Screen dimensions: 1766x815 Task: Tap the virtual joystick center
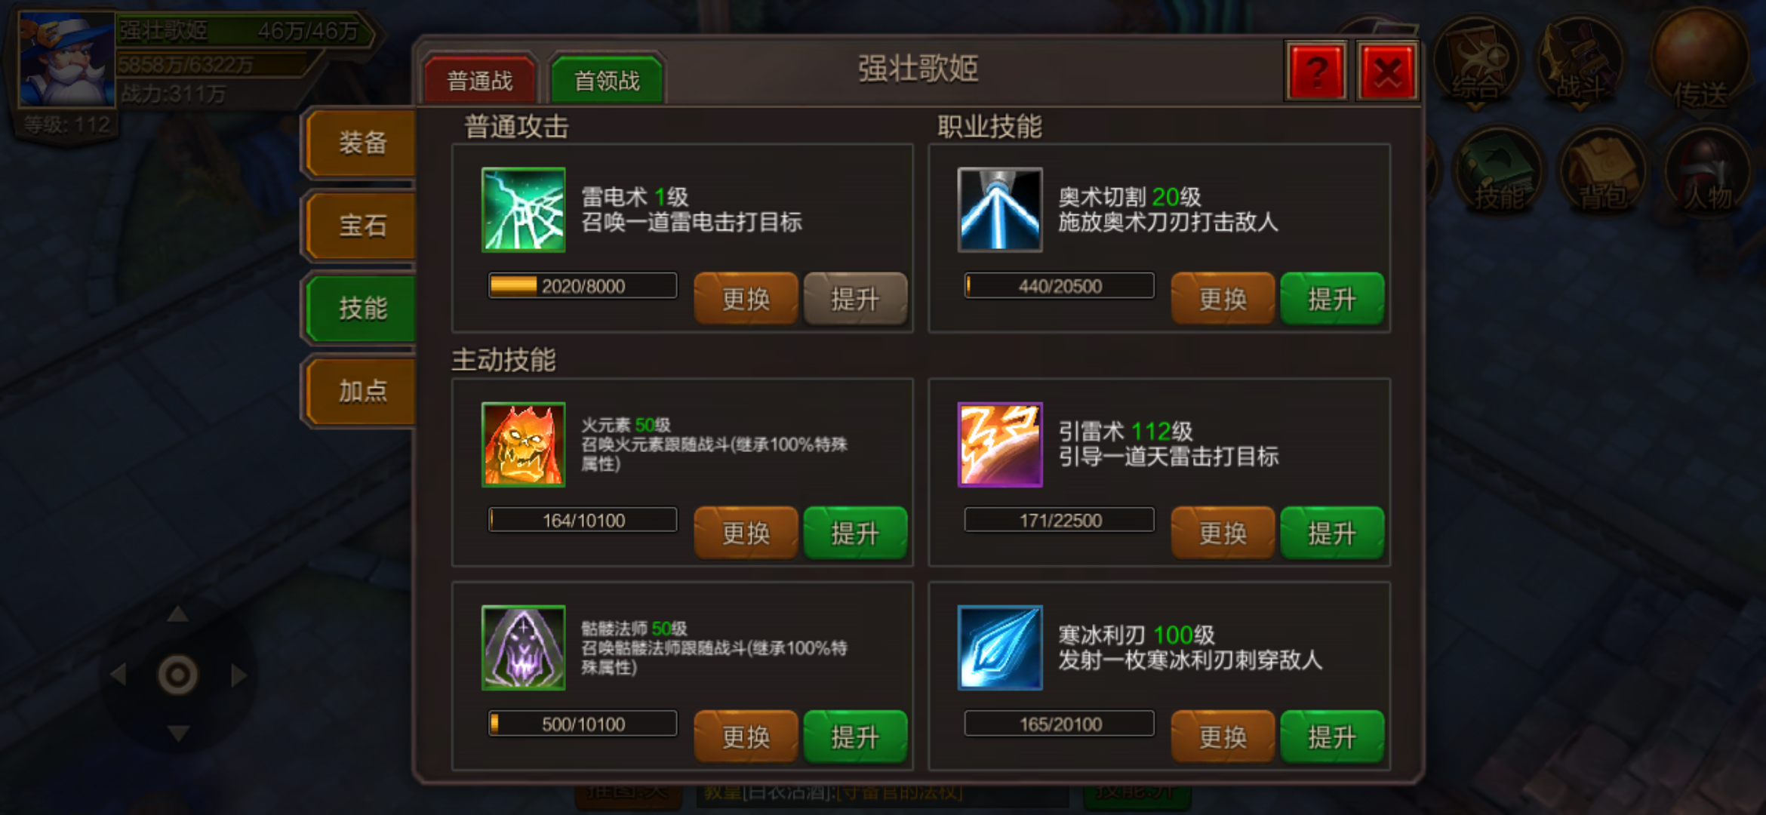[178, 675]
